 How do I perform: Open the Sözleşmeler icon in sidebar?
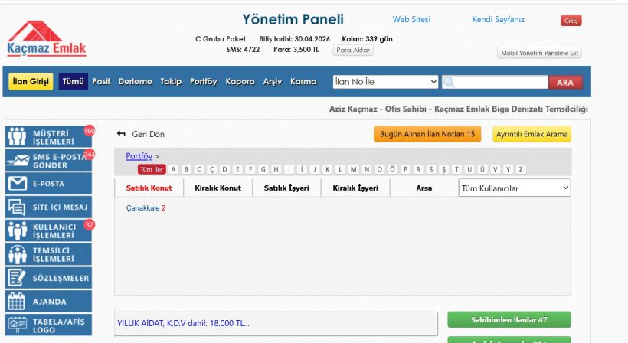tap(17, 278)
